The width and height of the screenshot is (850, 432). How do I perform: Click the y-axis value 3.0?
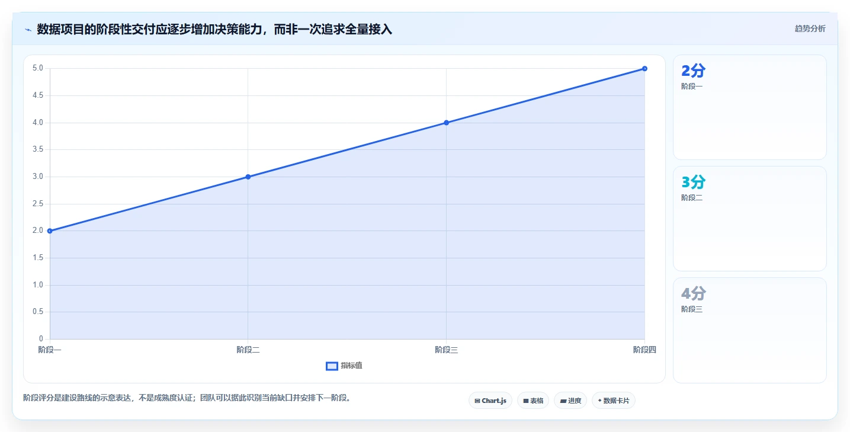38,177
